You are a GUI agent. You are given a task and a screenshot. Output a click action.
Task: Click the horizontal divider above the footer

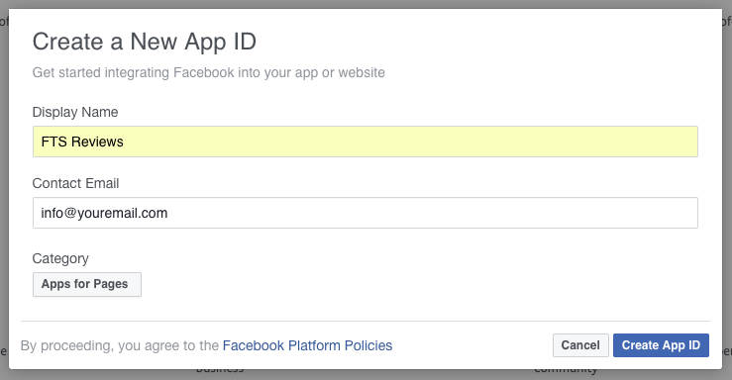[x=366, y=321]
